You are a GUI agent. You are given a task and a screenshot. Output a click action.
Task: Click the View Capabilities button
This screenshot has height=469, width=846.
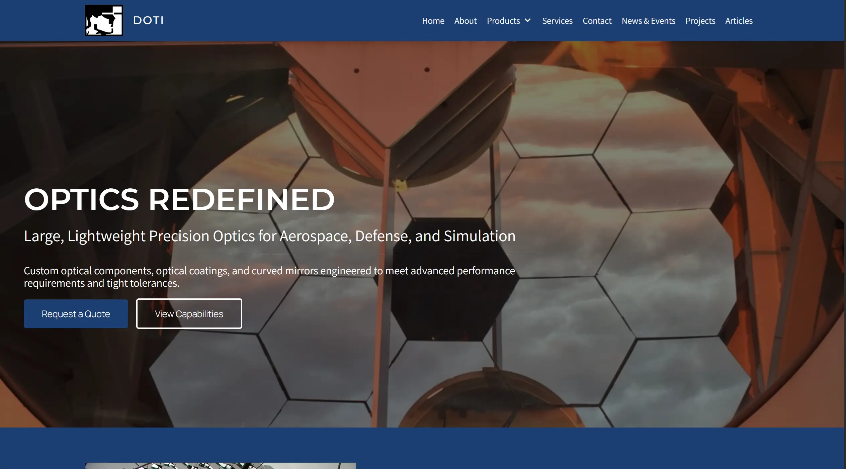point(189,314)
